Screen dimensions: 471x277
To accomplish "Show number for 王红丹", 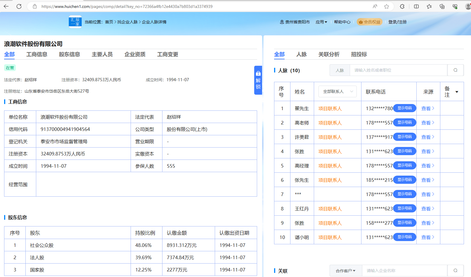I will point(405,208).
